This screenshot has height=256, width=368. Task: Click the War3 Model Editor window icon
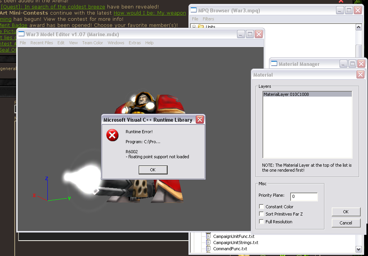[21, 34]
